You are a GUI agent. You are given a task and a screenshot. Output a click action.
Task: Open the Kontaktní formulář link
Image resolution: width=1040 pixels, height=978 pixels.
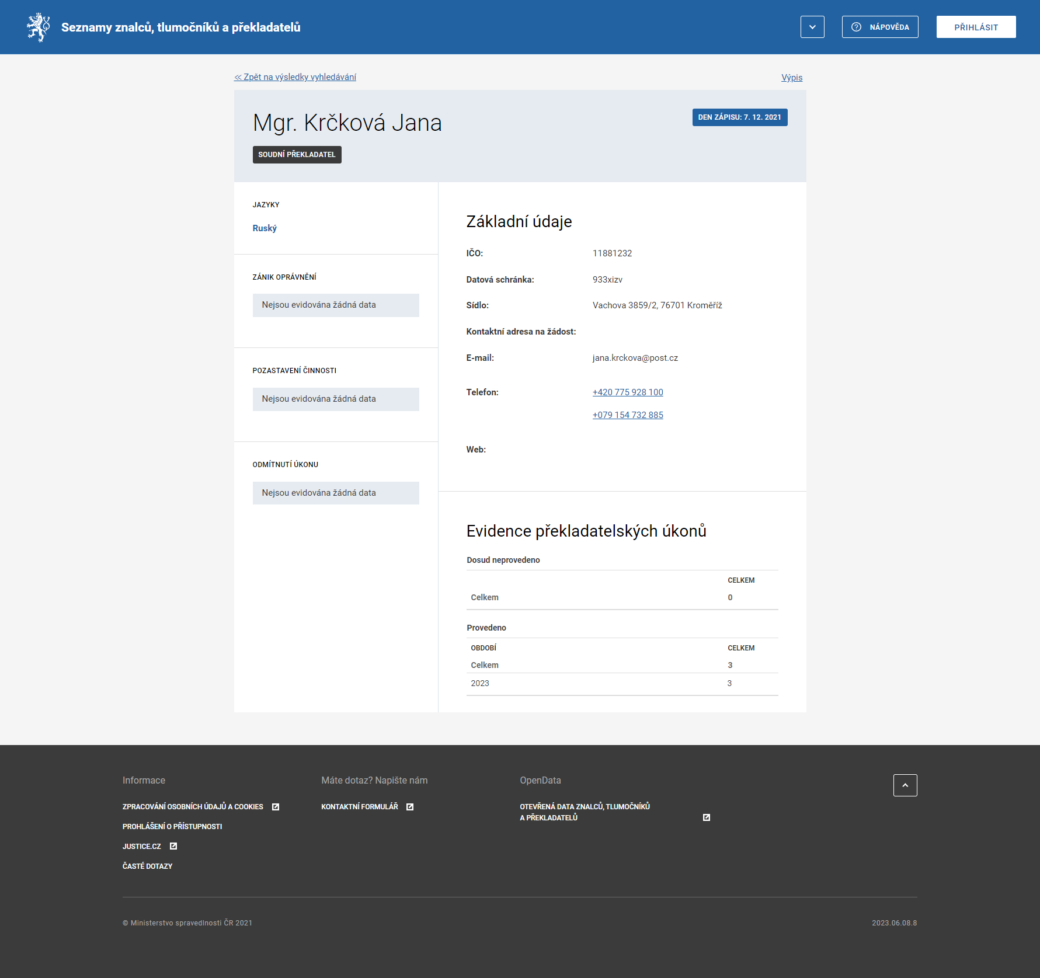pyautogui.click(x=359, y=807)
